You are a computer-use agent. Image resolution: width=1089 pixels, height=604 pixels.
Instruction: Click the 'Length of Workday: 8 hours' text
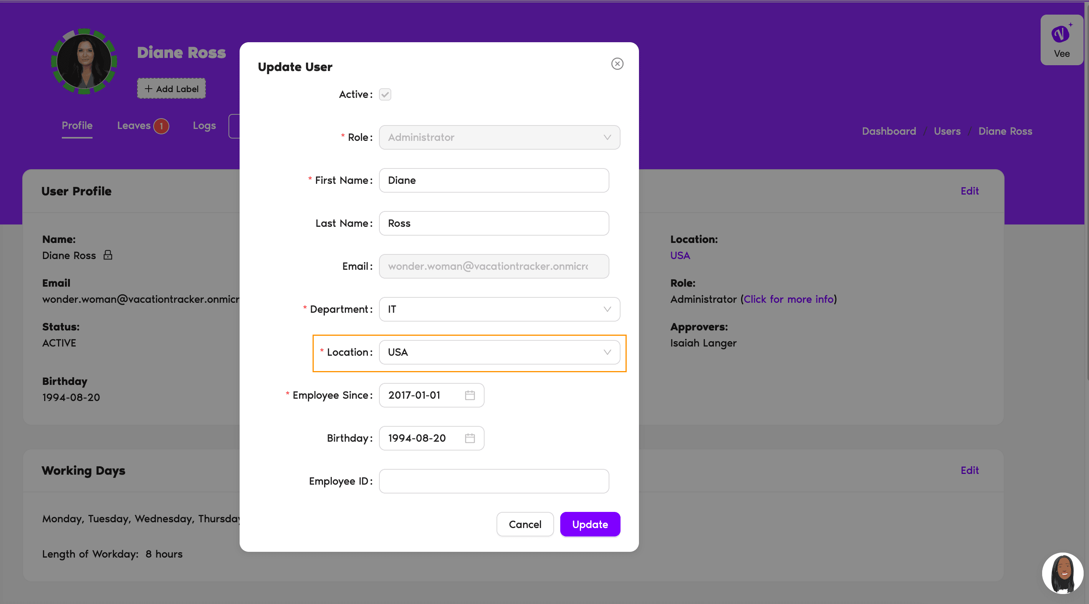112,554
